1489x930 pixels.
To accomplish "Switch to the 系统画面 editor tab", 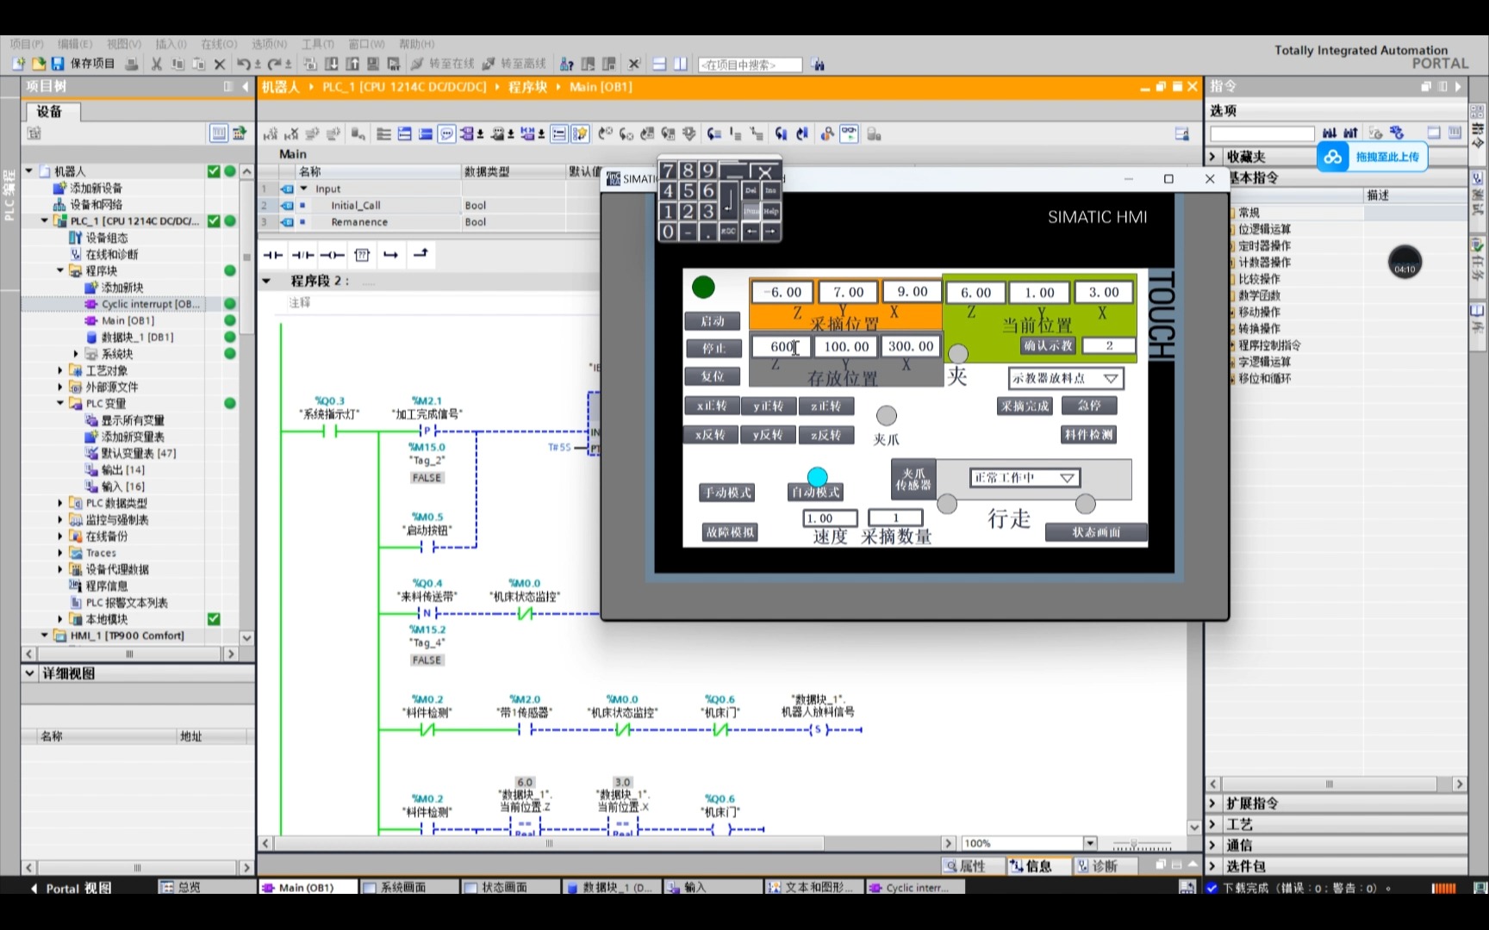I will point(408,887).
